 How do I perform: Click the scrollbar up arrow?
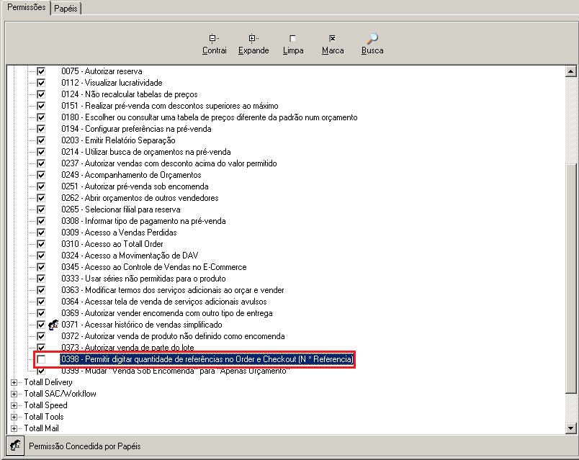(x=571, y=71)
